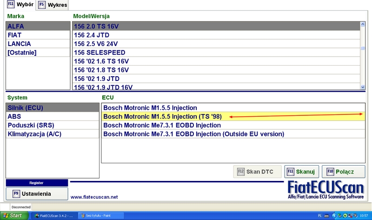The image size is (372, 220).
Task: Select LANCIA in the Marka list
Action: tap(38, 44)
